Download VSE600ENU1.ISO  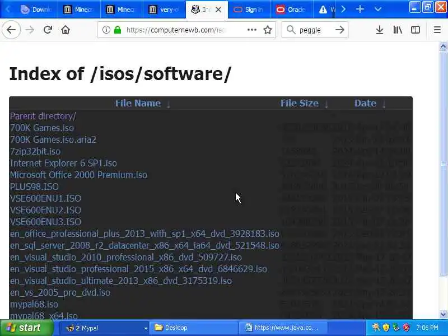(x=45, y=198)
